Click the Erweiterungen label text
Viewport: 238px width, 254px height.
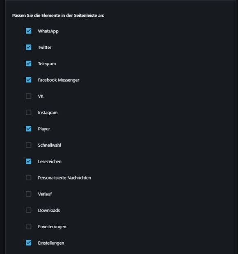tap(52, 227)
